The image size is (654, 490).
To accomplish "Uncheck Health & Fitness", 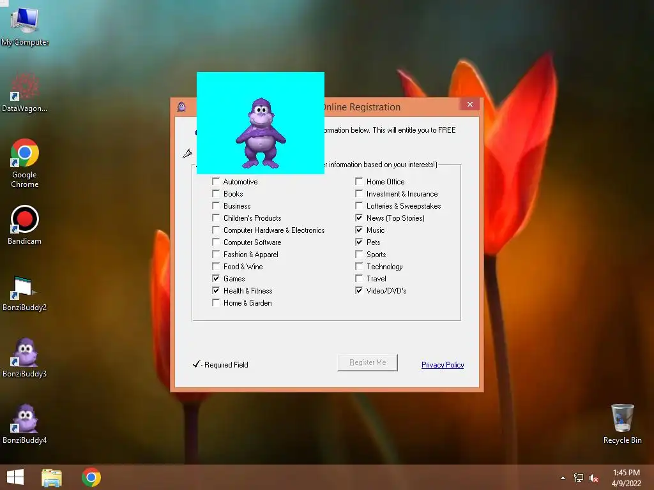I will tap(216, 290).
